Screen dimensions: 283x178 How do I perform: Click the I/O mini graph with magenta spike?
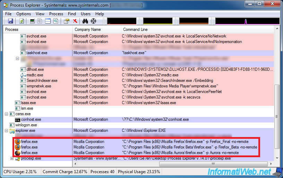247,21
